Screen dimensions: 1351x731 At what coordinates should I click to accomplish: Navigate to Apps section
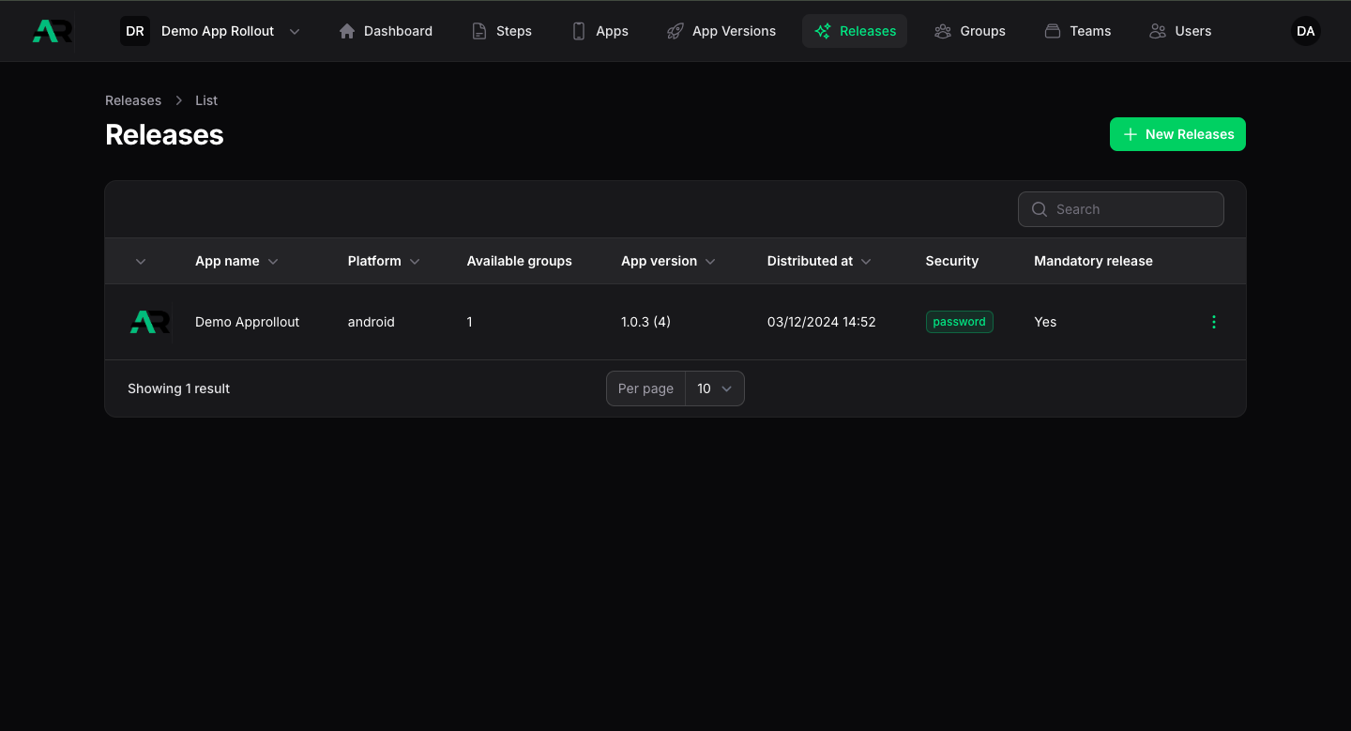(600, 31)
